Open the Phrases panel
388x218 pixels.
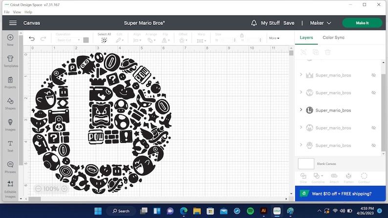click(x=10, y=164)
